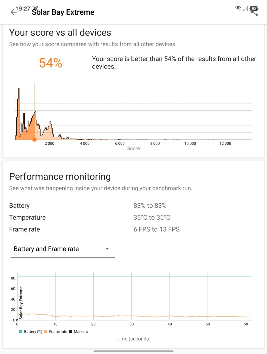The height and width of the screenshot is (354, 267).
Task: Tap the Solar Bay Extreme chart marker
Action: point(21,303)
